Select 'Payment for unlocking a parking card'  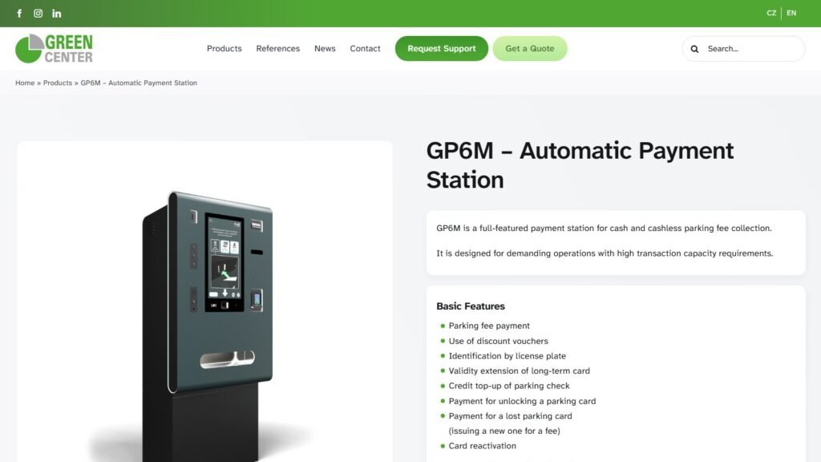coord(522,401)
